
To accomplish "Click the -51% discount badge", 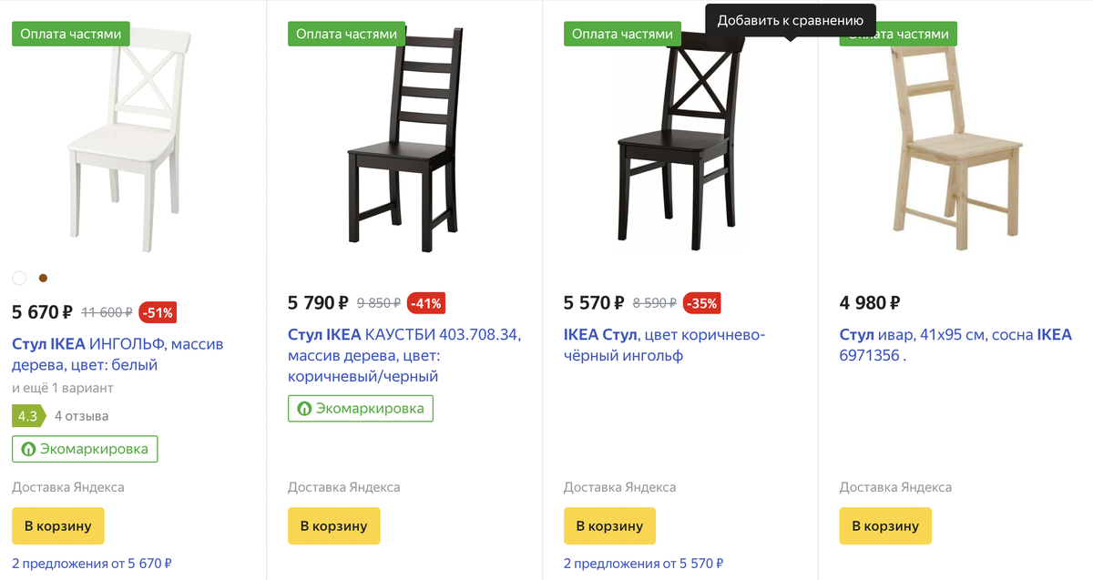I will (x=158, y=312).
